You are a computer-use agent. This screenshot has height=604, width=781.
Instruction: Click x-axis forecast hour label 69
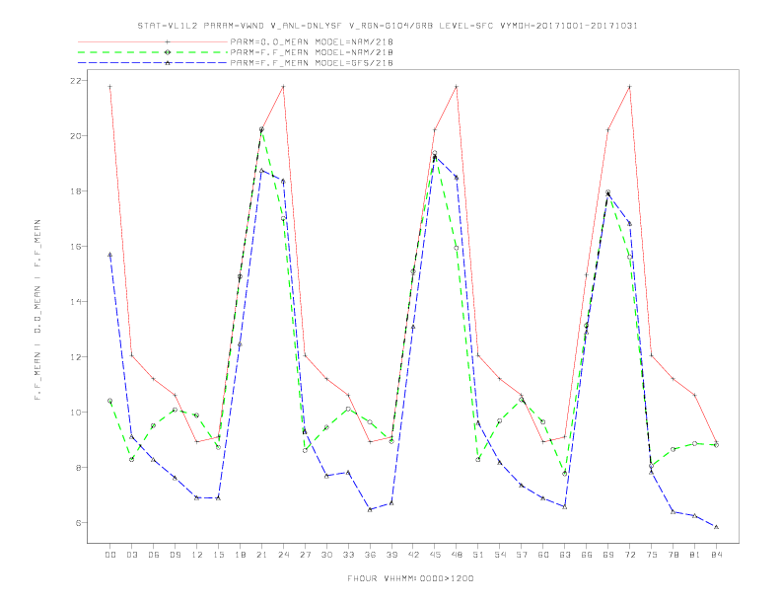pyautogui.click(x=608, y=555)
